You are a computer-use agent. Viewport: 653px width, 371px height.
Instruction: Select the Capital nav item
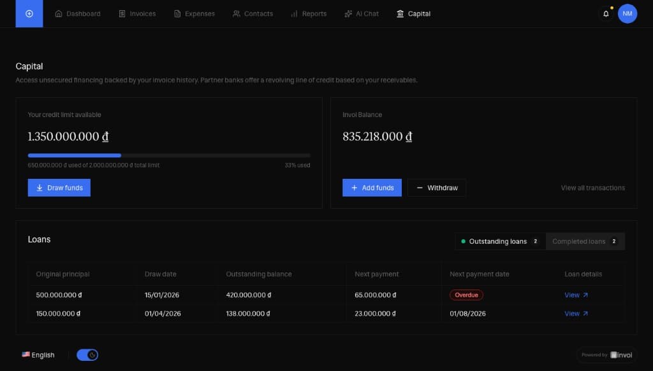click(413, 14)
